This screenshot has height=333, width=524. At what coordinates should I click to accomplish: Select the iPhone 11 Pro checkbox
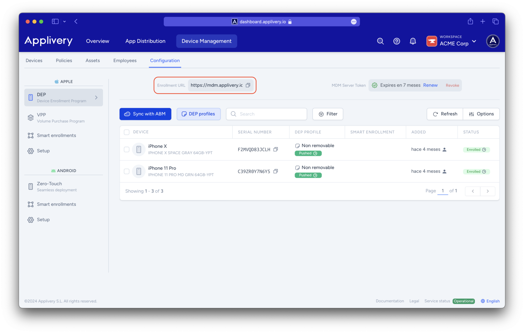tap(127, 171)
